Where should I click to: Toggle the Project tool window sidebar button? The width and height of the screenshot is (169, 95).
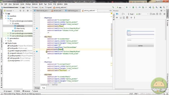click(1, 14)
